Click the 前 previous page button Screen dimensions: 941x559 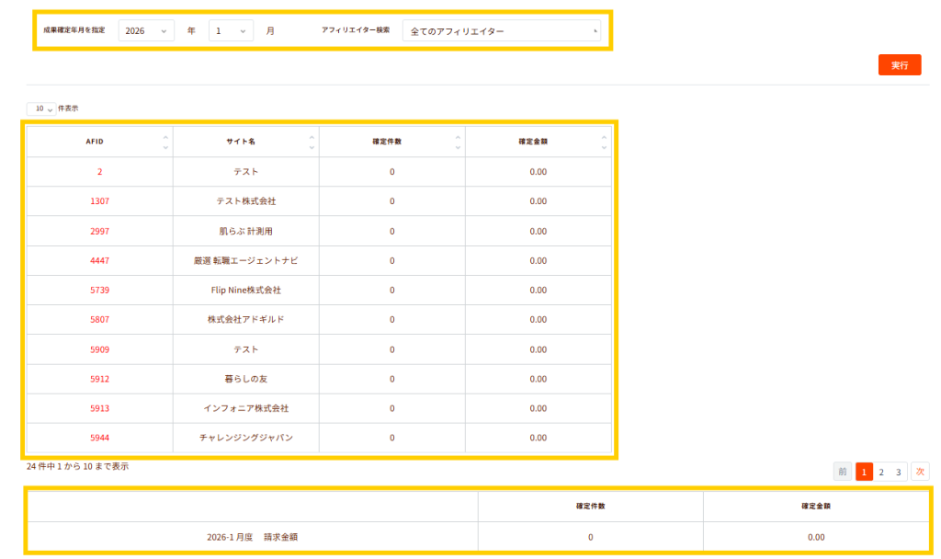point(843,472)
